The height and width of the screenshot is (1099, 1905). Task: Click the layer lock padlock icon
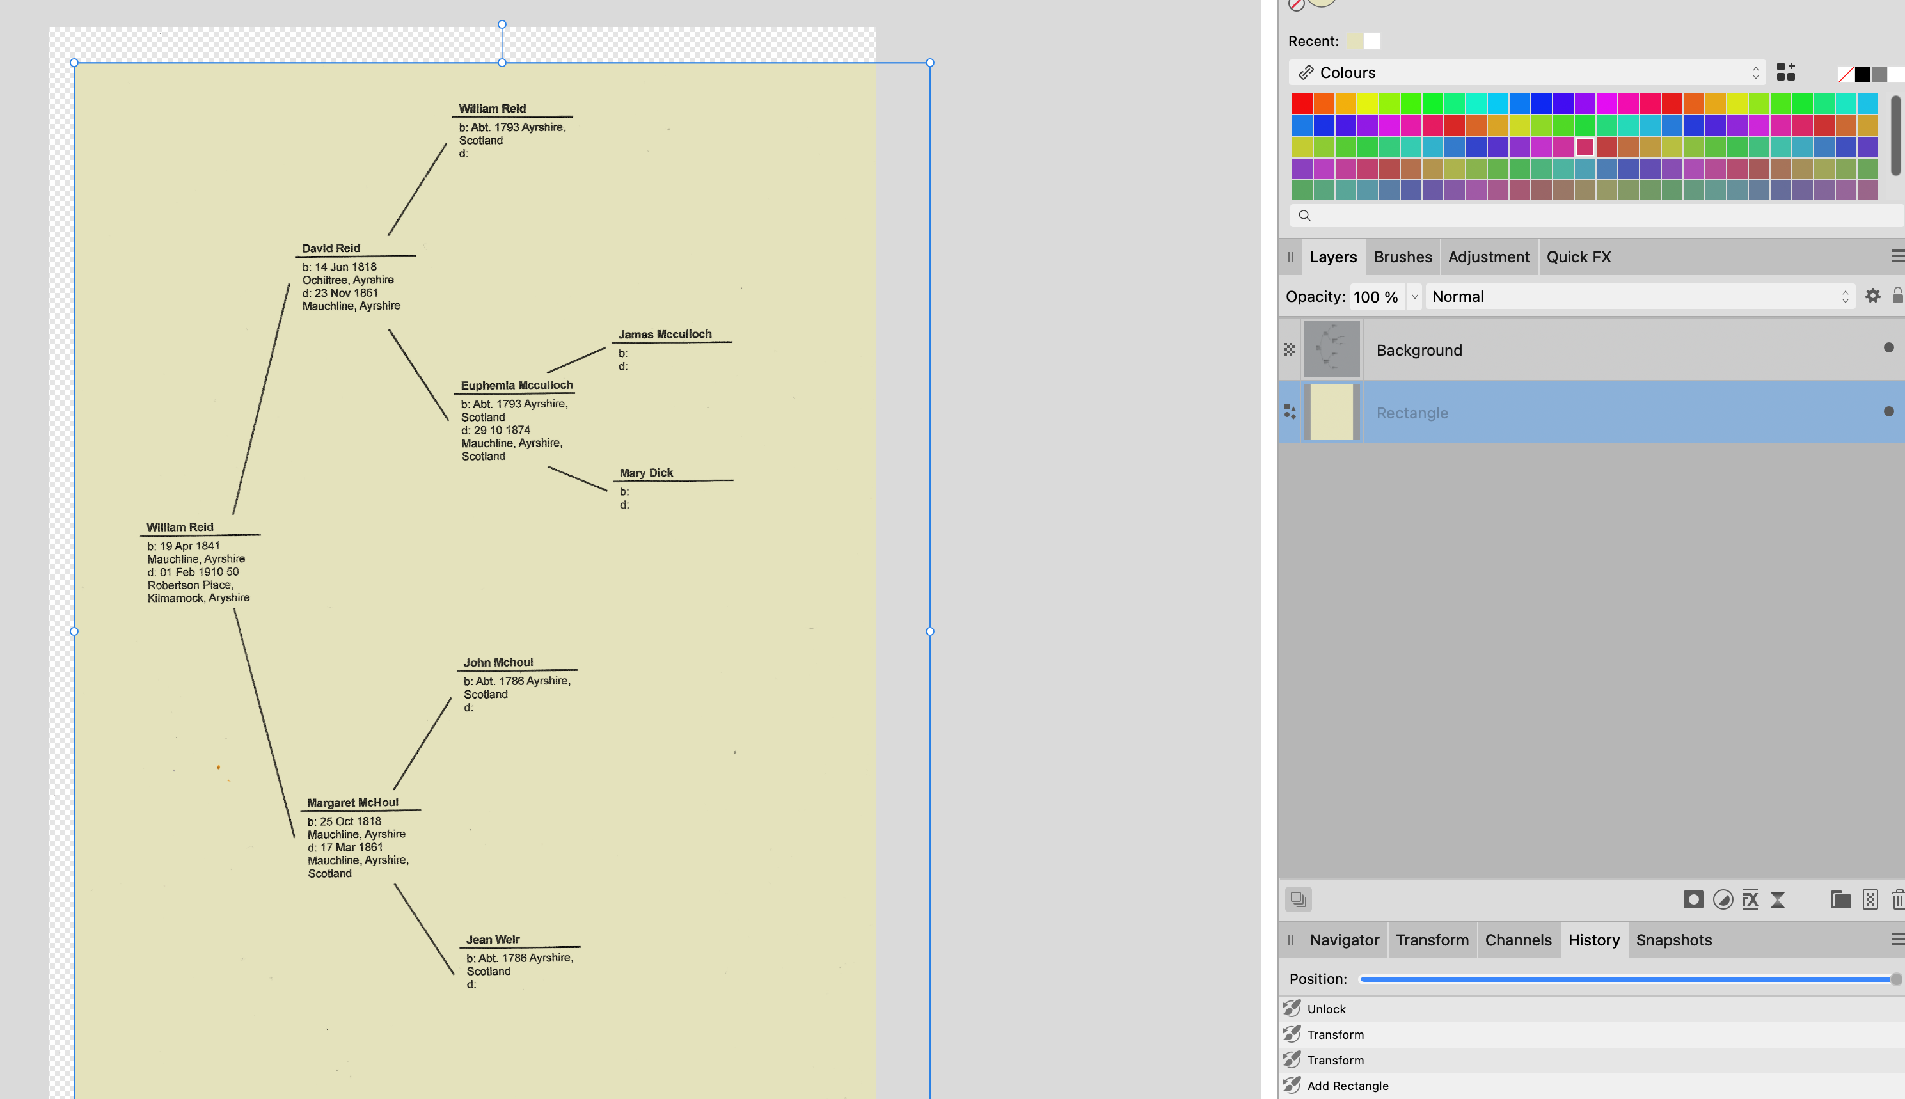[1897, 296]
